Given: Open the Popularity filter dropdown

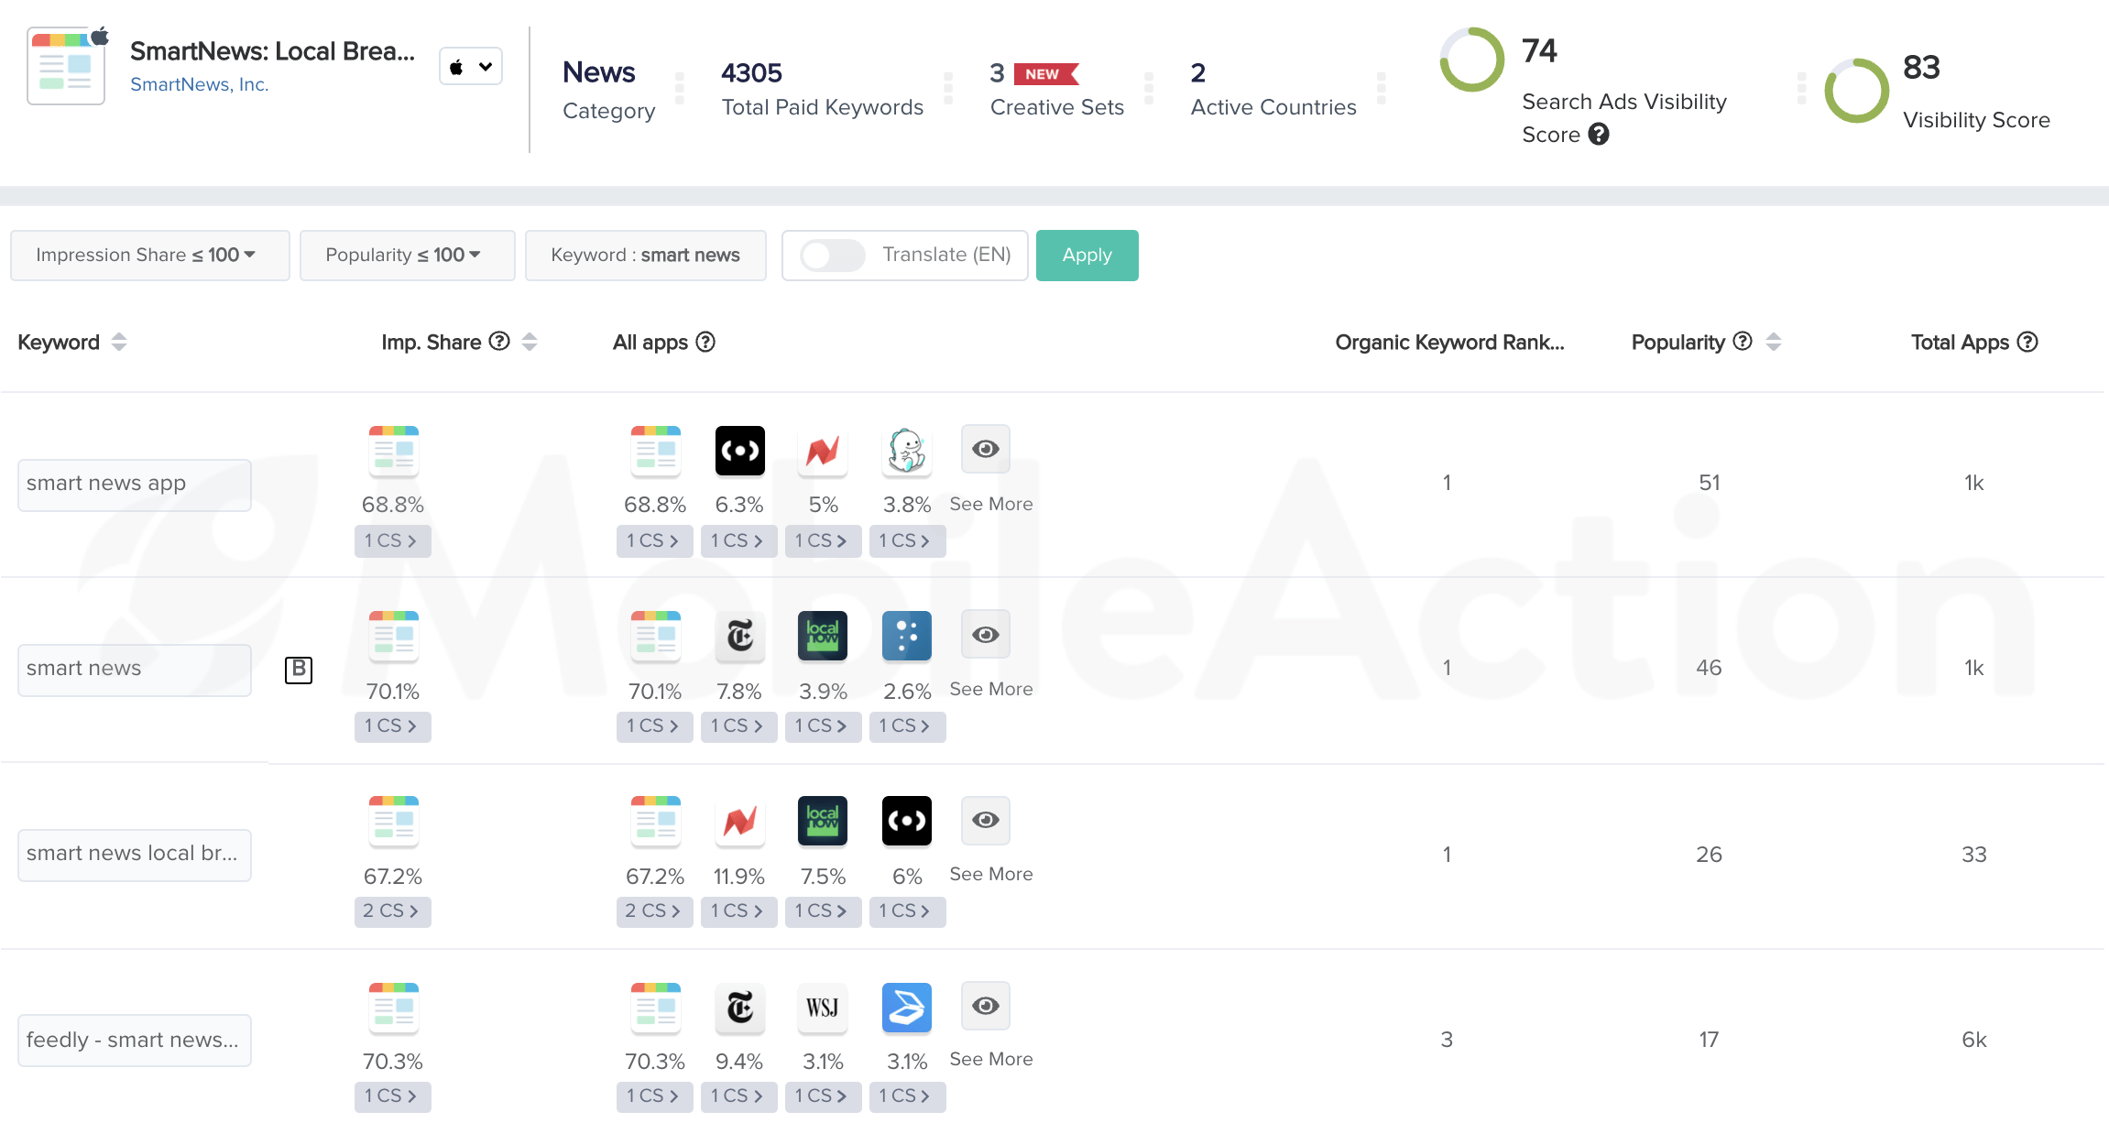Looking at the screenshot, I should [407, 255].
